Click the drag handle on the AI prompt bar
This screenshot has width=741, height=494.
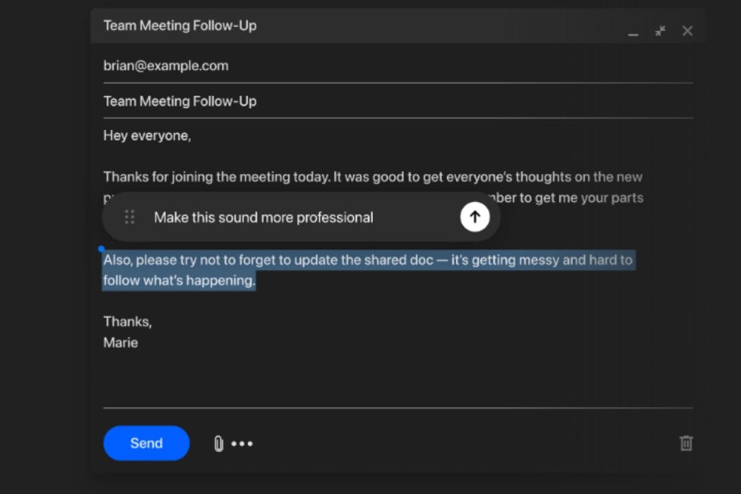click(x=130, y=217)
